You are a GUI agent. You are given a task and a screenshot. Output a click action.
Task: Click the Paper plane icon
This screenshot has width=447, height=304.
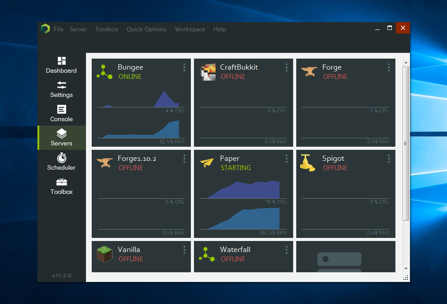[x=206, y=163]
